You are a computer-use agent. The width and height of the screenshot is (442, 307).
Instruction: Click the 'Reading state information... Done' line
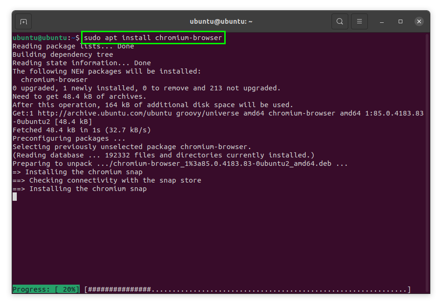[x=82, y=63]
